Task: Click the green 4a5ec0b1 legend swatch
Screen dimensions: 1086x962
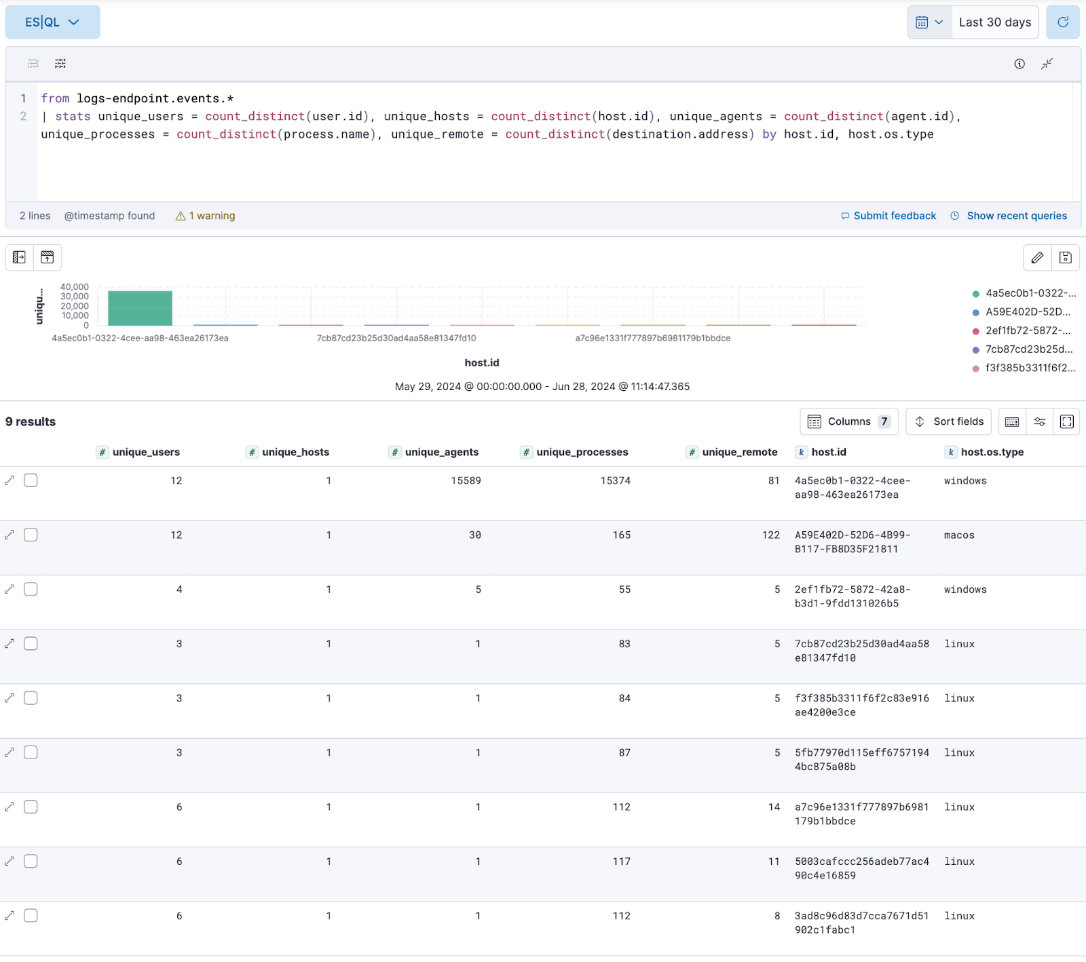Action: pos(976,294)
